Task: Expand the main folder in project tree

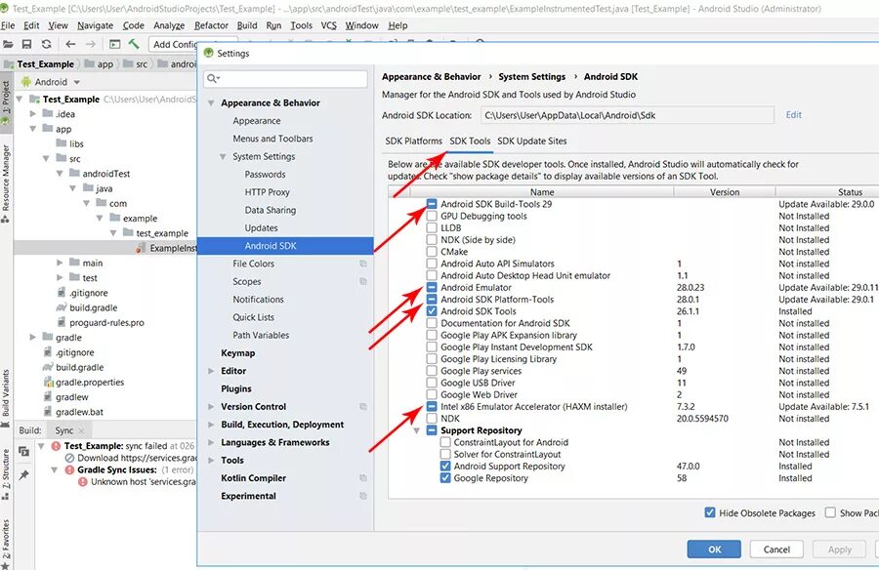Action: 60,263
